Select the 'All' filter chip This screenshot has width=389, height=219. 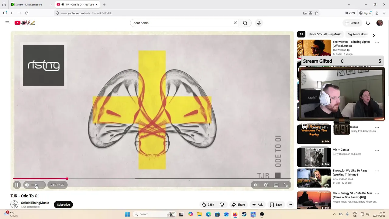pyautogui.click(x=301, y=34)
